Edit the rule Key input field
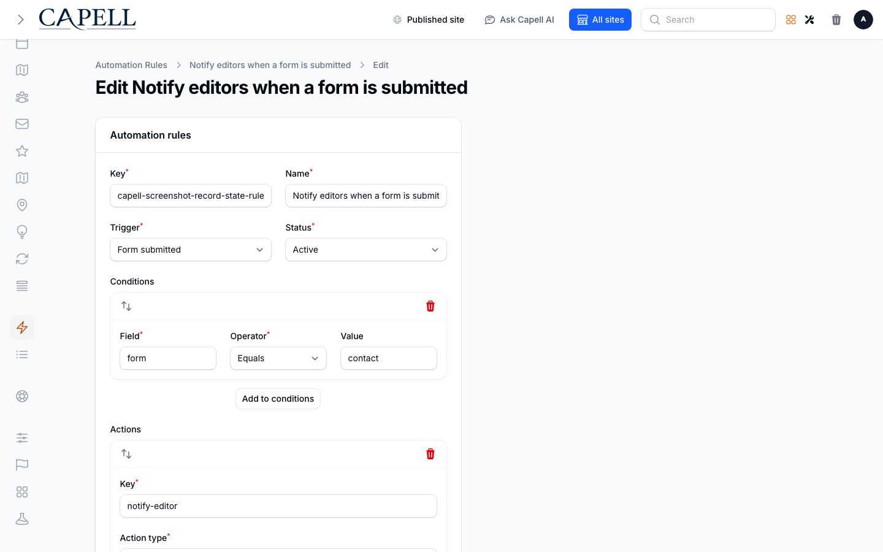The width and height of the screenshot is (883, 552). click(x=191, y=196)
